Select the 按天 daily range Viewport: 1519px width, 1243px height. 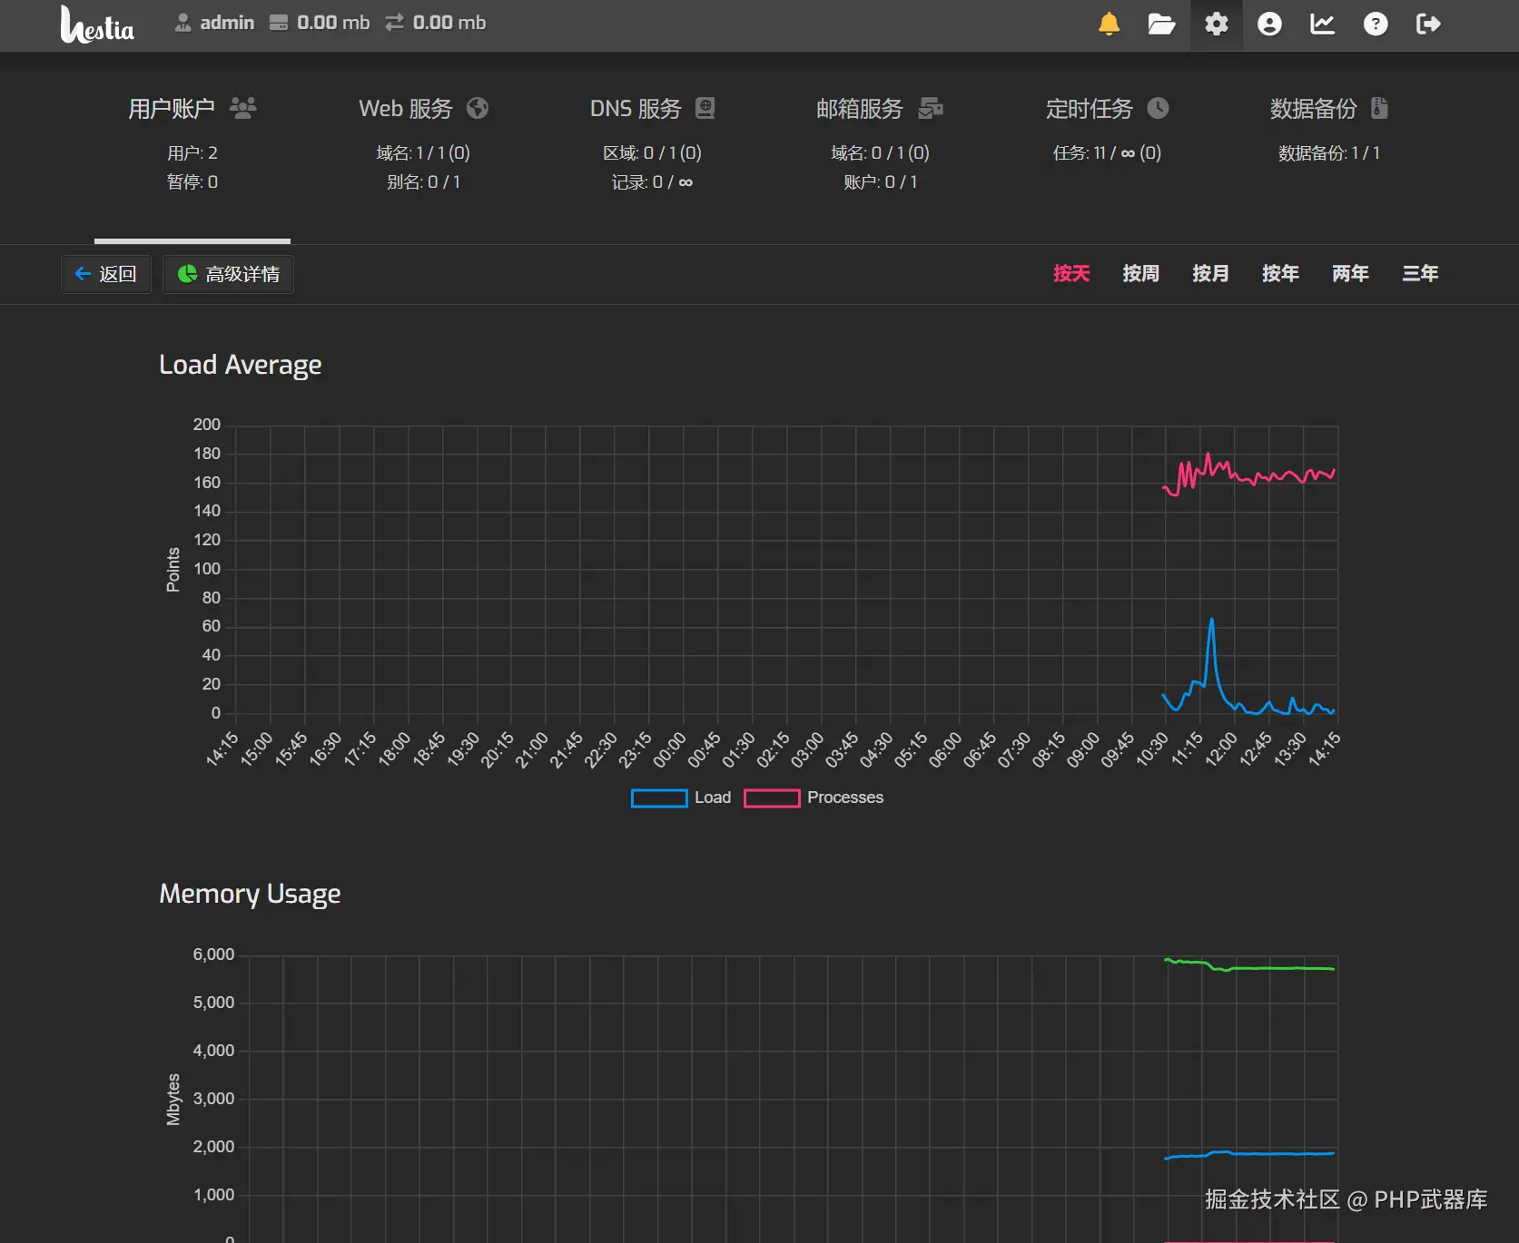point(1071,273)
